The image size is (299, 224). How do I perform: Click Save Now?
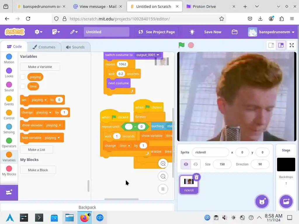[x=213, y=32]
